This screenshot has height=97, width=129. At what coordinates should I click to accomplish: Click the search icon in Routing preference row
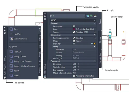coord(95,38)
